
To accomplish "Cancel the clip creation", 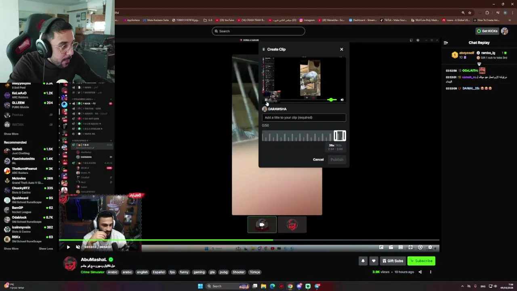I will [x=318, y=160].
